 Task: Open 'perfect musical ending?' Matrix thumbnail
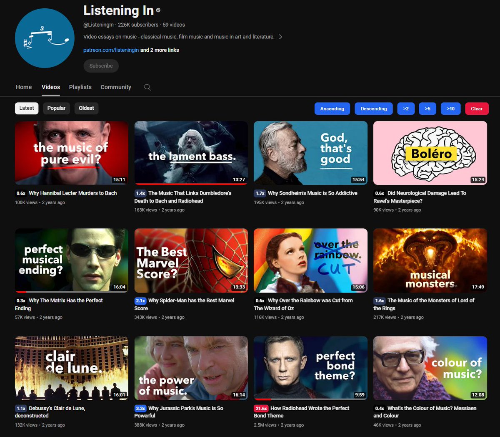72,260
